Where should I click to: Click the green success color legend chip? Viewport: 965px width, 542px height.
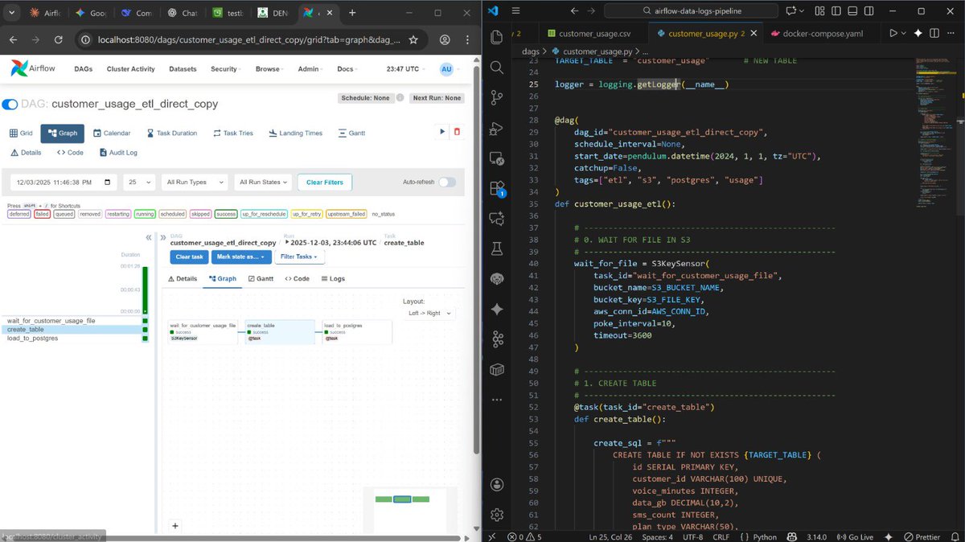[x=226, y=214]
